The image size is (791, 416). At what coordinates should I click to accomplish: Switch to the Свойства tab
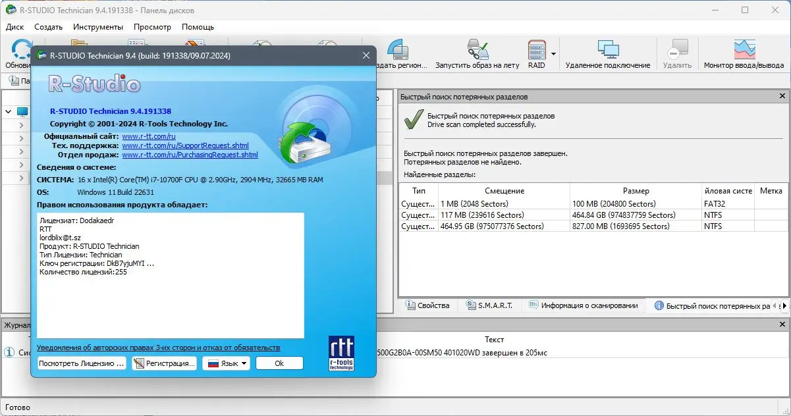point(427,305)
